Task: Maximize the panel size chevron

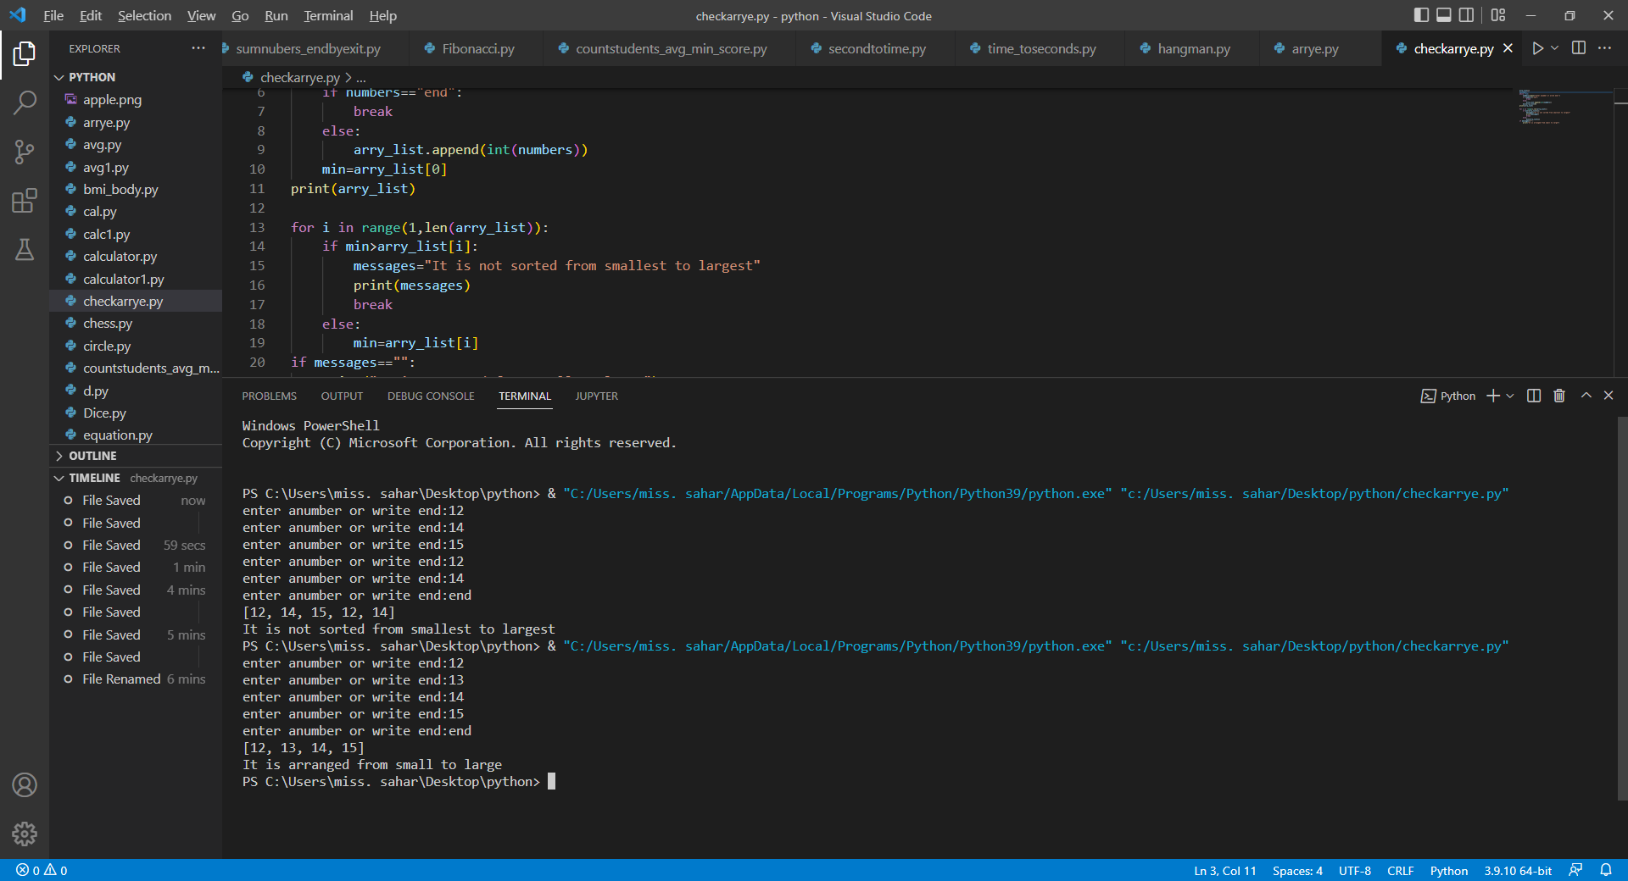Action: (x=1586, y=396)
